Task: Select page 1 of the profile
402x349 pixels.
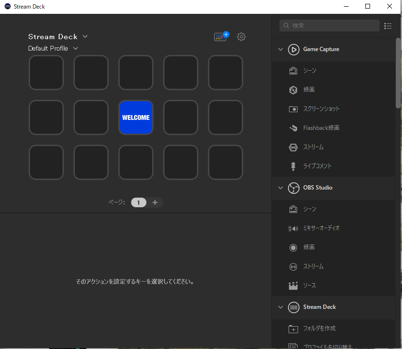Action: tap(138, 202)
